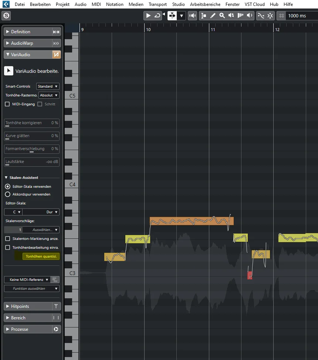Image resolution: width=318 pixels, height=360 pixels.
Task: Open the Smart-Controls Standard dropdown
Action: 48,86
